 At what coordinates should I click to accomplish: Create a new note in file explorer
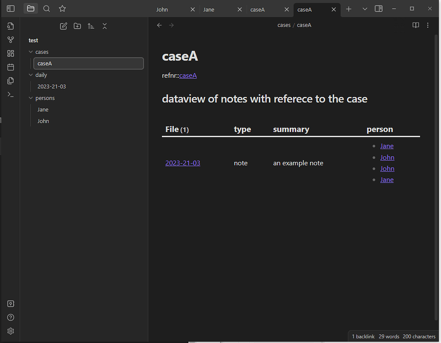click(x=64, y=26)
